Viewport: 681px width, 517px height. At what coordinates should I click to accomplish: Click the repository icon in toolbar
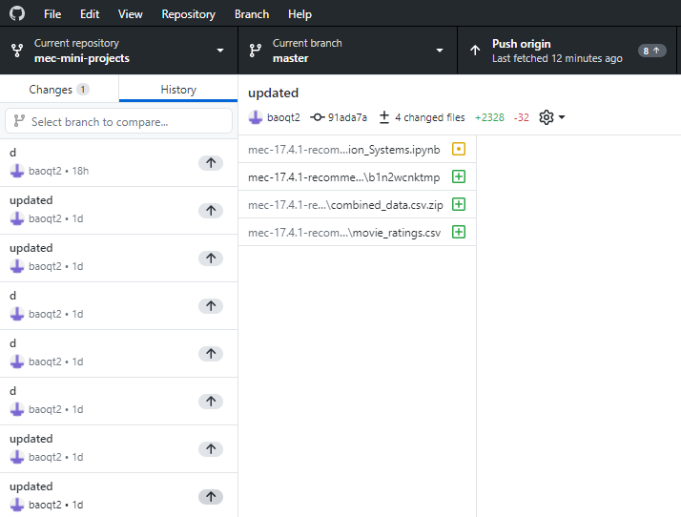point(17,51)
